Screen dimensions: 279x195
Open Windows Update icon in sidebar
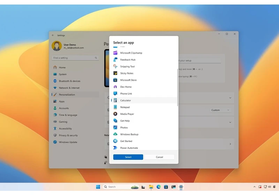(55, 142)
